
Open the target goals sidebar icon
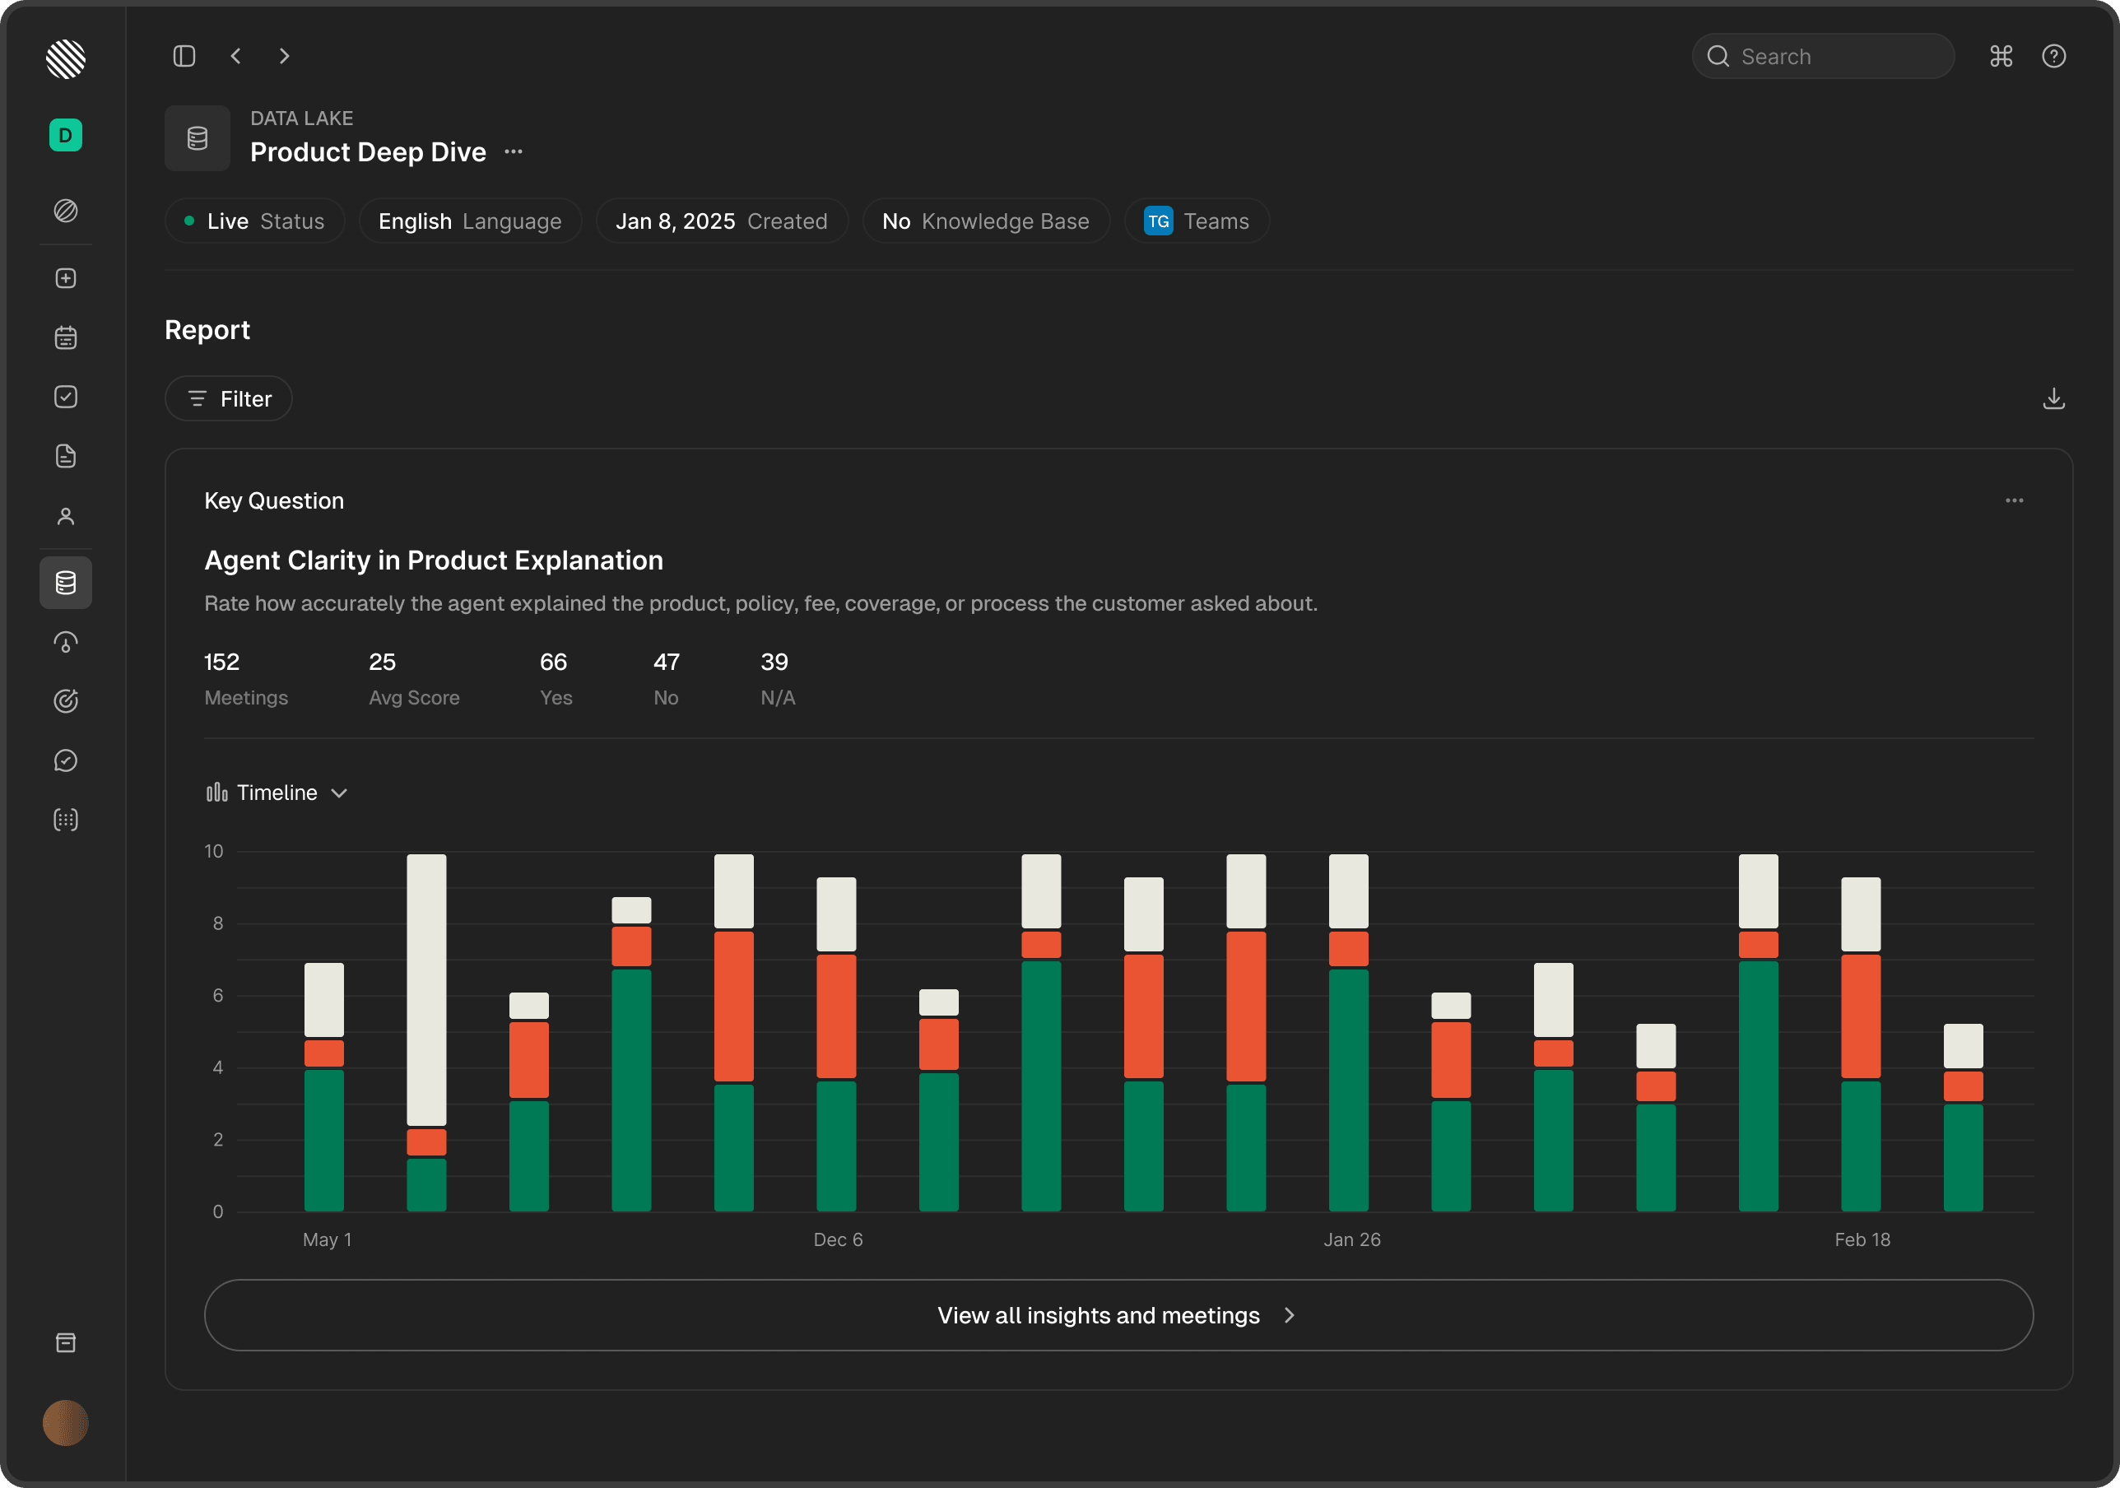[66, 701]
